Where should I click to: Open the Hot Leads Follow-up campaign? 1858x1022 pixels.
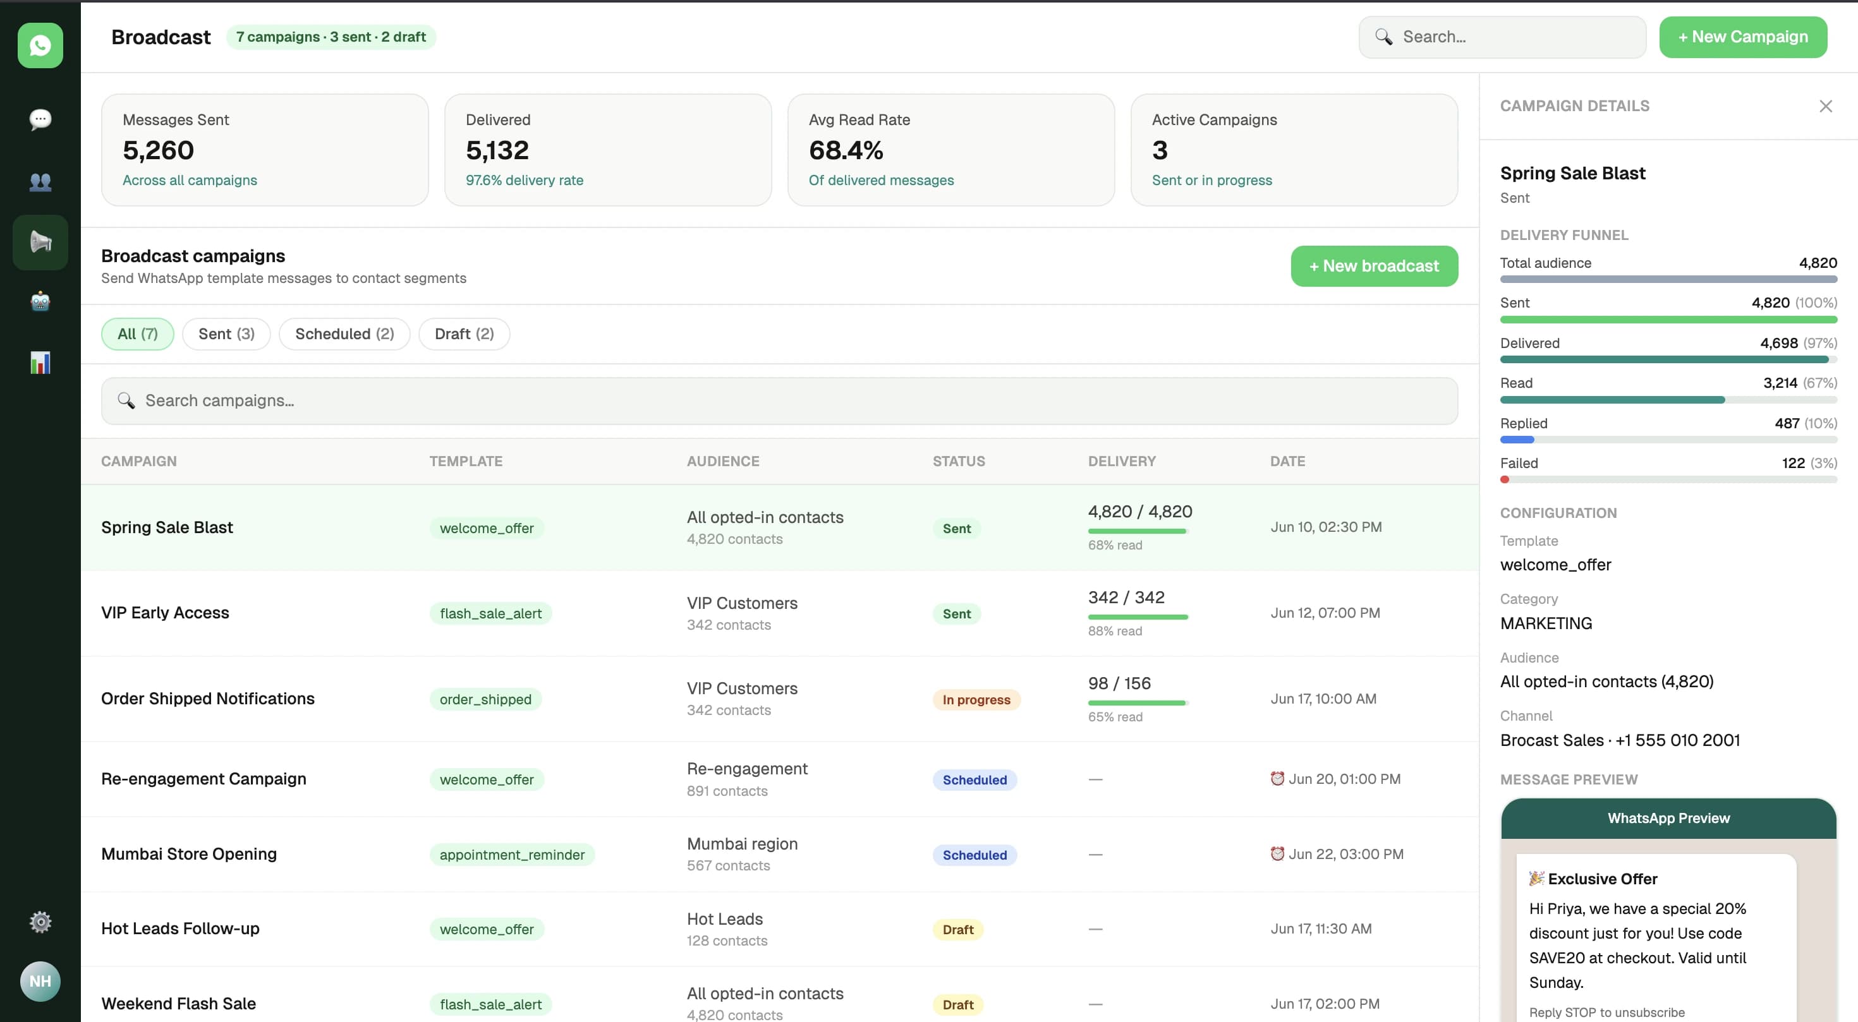click(780, 929)
